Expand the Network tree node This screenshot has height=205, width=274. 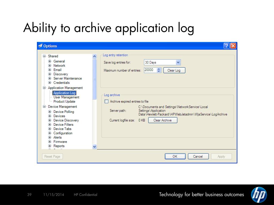pyautogui.click(x=50, y=66)
